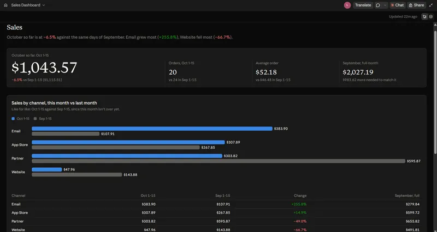Click the $655.82 table cell
The image size is (437, 232).
(412, 222)
